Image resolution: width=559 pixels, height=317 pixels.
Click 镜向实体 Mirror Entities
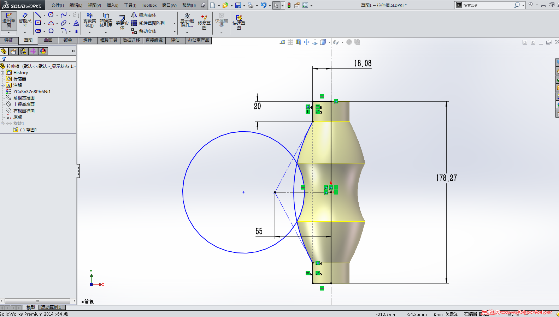pyautogui.click(x=143, y=15)
